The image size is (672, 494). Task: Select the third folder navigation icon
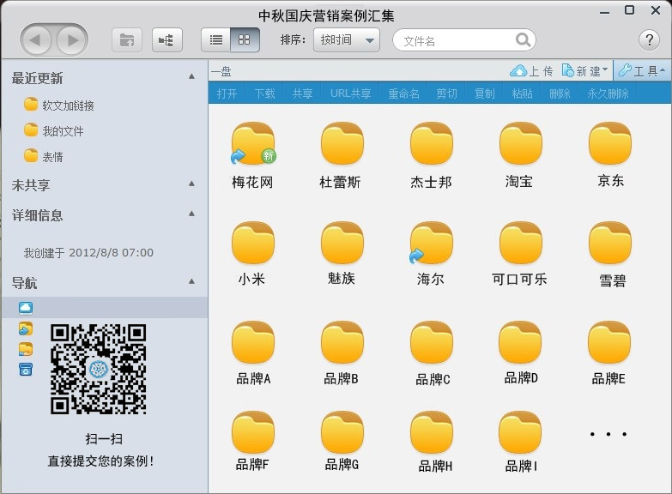[26, 349]
